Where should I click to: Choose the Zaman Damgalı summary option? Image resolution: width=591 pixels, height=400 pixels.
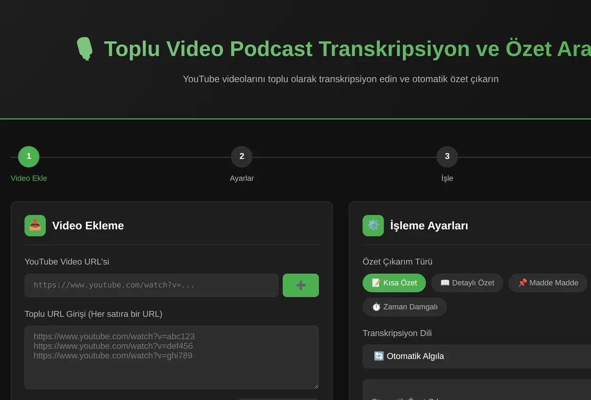(404, 307)
